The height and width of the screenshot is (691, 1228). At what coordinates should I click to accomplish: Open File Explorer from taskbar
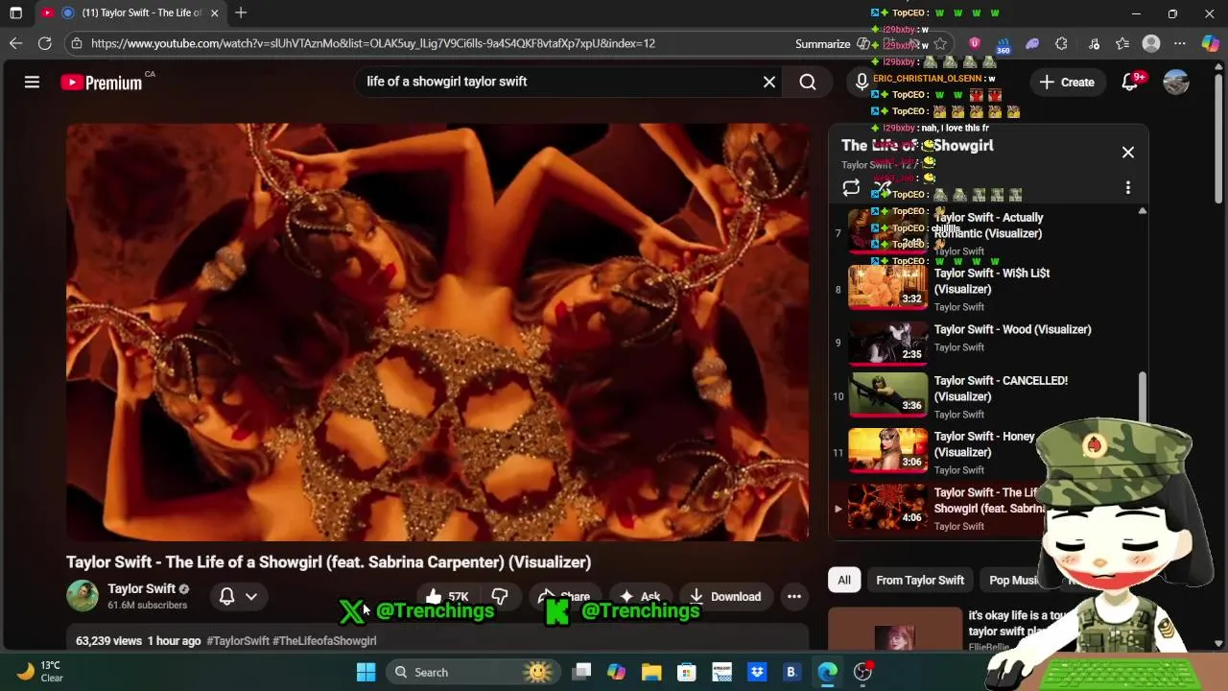[x=651, y=672]
